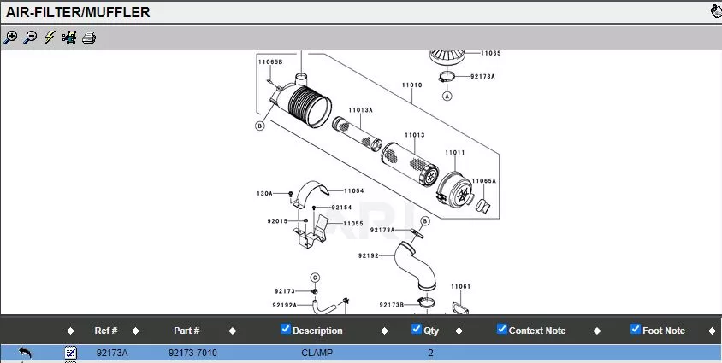Viewport: 722px width, 363px height.
Task: Click part label 92192 in diagram
Action: click(368, 255)
